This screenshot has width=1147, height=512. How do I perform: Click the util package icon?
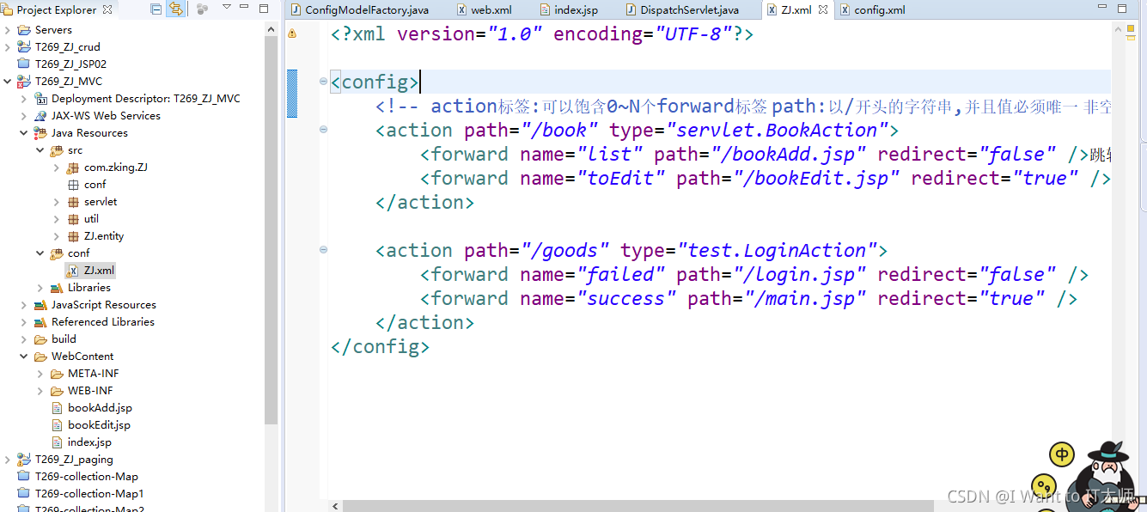coord(73,219)
